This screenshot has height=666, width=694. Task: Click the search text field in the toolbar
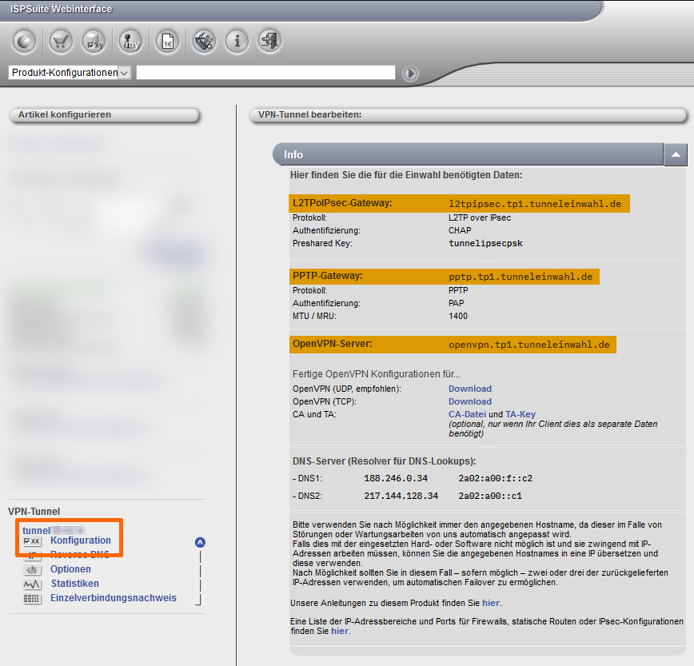pyautogui.click(x=265, y=73)
